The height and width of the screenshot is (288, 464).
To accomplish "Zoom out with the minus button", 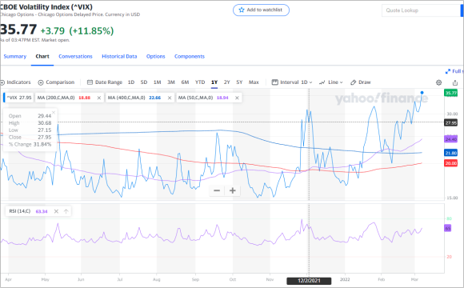I will pos(217,190).
